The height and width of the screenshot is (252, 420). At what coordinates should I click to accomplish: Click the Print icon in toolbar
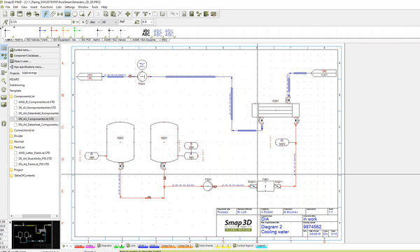coord(29,14)
